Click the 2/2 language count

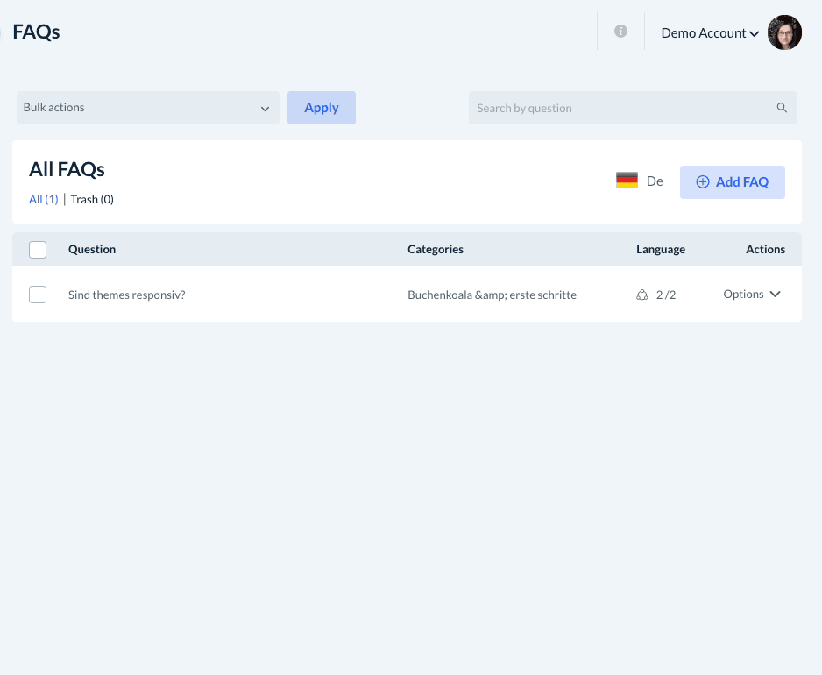coord(666,295)
